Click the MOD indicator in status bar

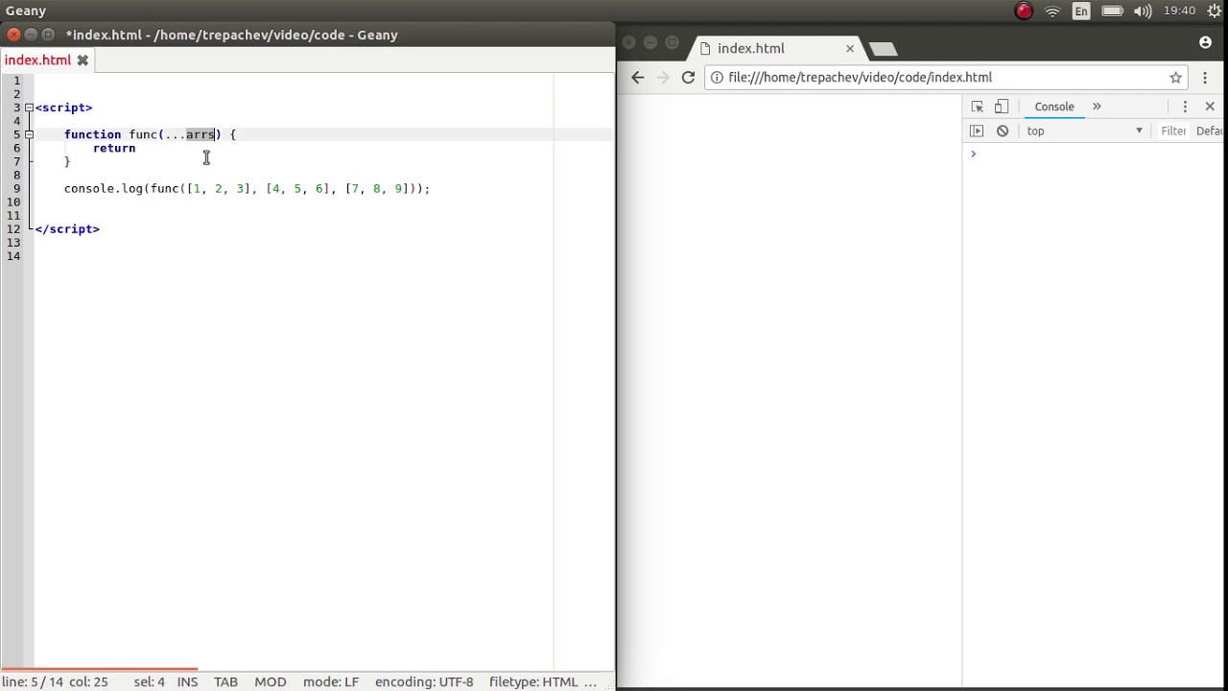tap(271, 681)
